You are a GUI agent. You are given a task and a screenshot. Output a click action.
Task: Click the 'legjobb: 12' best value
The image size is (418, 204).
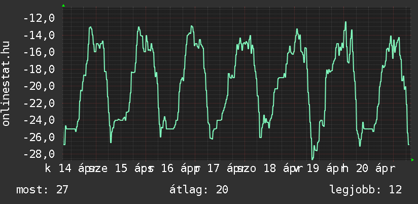[x=365, y=190]
